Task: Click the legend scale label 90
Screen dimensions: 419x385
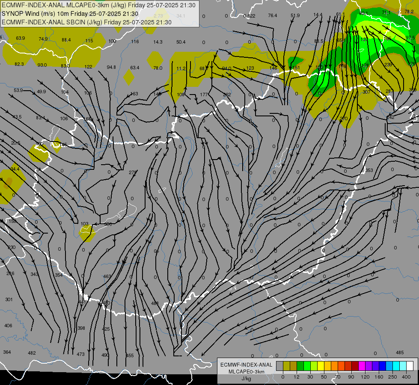Action: coord(351,377)
